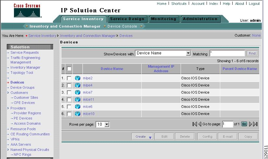Open the mlce10 device link
The image size is (268, 159).
pos(89,114)
